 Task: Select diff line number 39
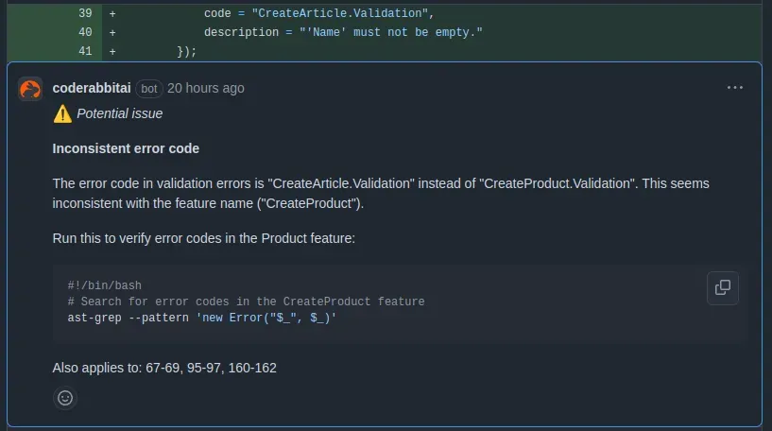(86, 14)
